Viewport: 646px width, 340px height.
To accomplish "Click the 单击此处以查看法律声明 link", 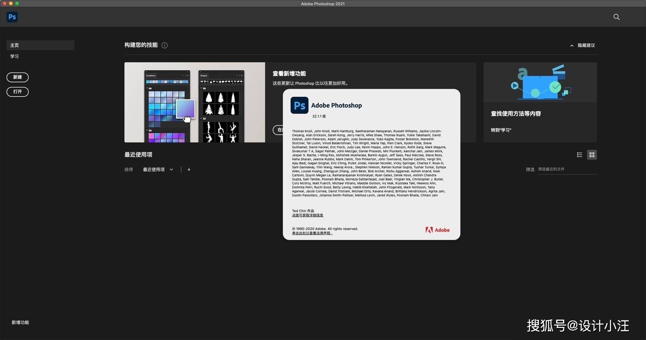I will [x=312, y=233].
